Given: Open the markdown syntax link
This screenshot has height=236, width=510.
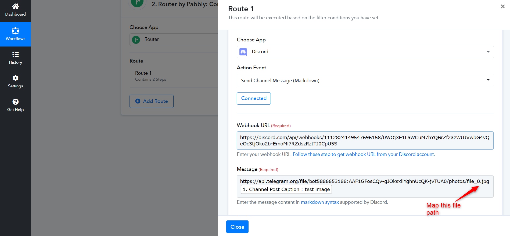Looking at the screenshot, I should pos(320,202).
